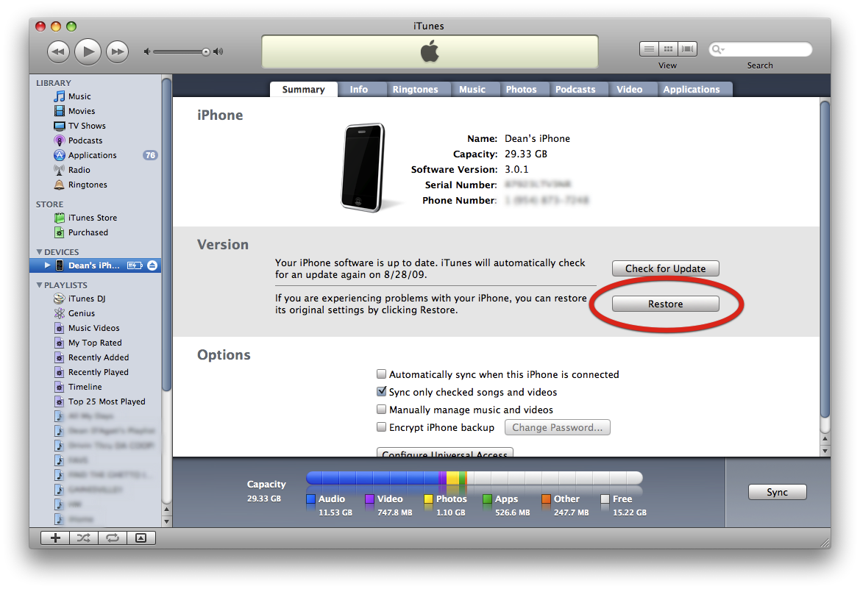Viewport: 860px width, 589px height.
Task: Click the Sync button
Action: (x=777, y=493)
